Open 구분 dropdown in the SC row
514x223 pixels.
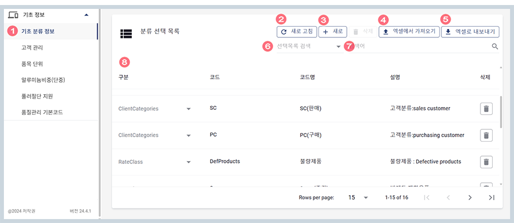coord(188,109)
